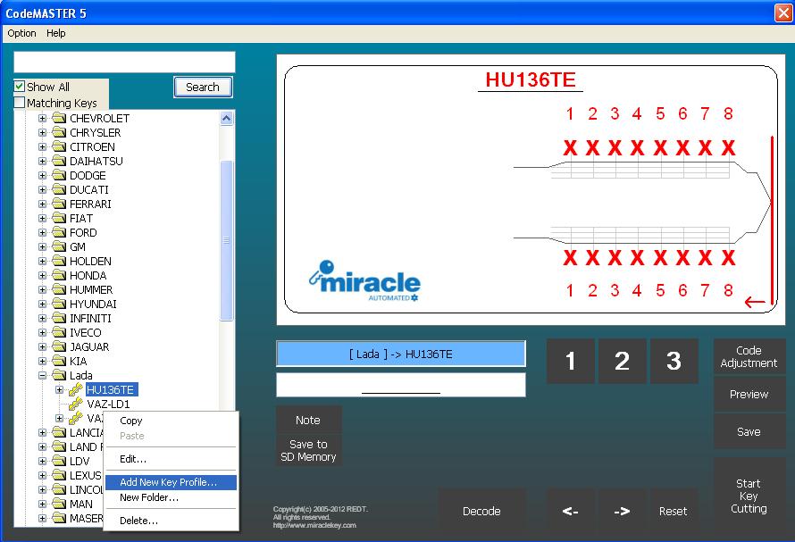Select the HUMMER folder icon
This screenshot has height=542, width=795.
coord(59,289)
